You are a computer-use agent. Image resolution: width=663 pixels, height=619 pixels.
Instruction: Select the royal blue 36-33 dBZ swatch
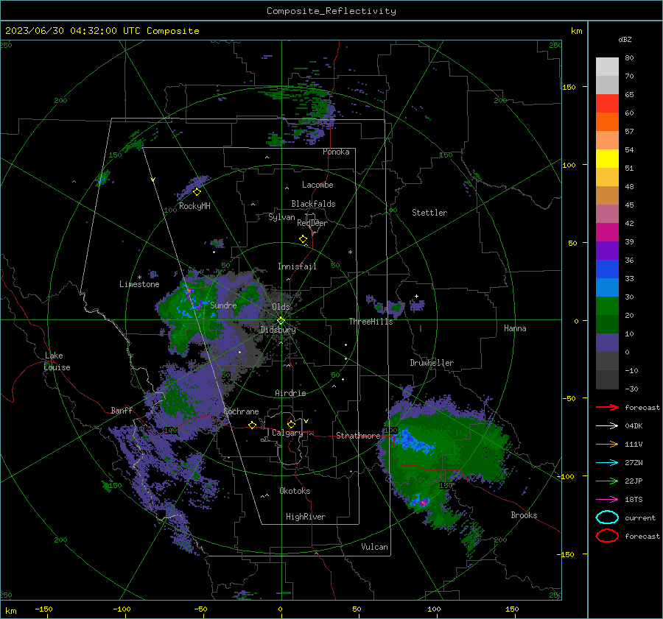[607, 269]
